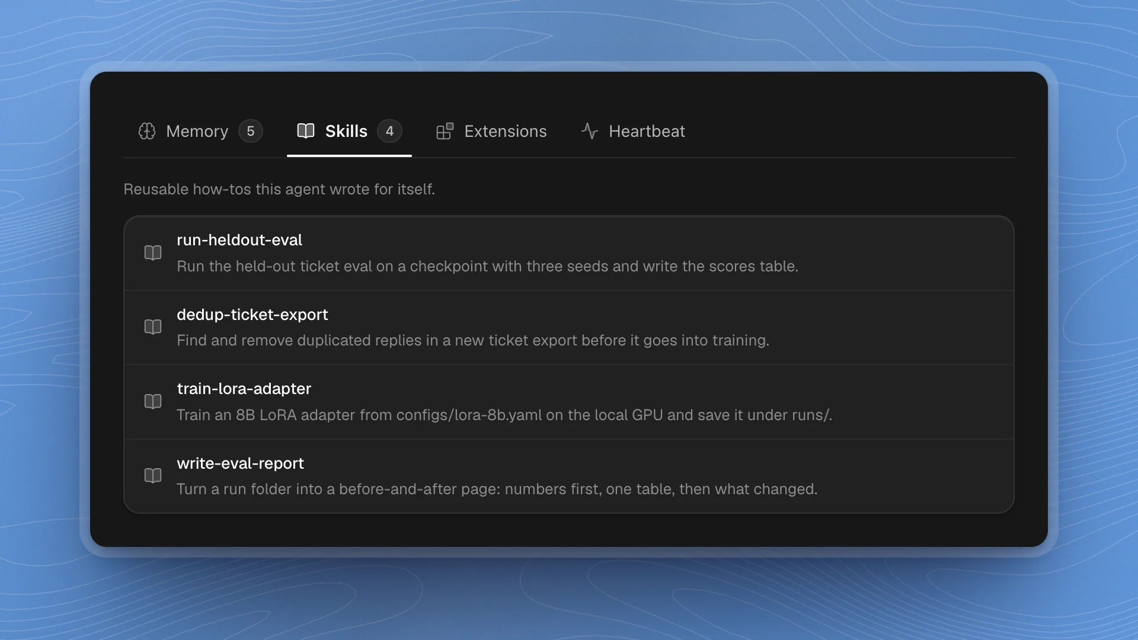Click the book icon for run-heldout-eval

coord(153,253)
